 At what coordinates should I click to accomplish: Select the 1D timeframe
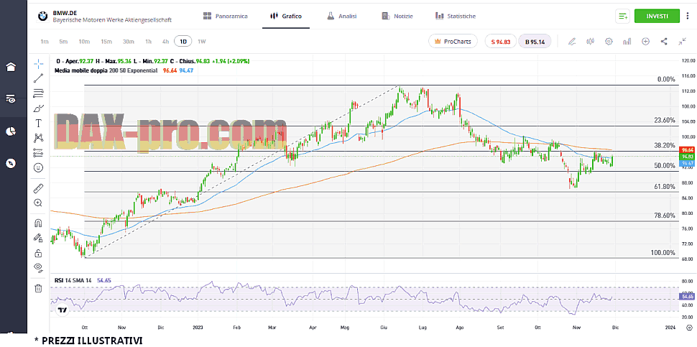(x=183, y=42)
